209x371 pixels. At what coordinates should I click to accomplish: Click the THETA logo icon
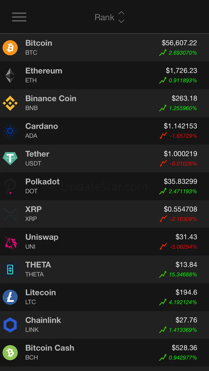[10, 269]
